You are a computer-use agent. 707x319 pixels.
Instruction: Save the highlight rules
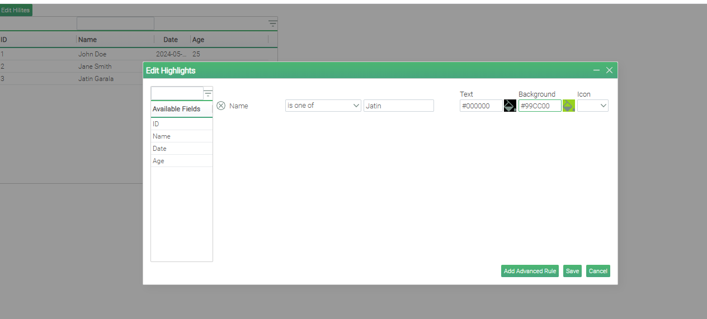pos(572,271)
